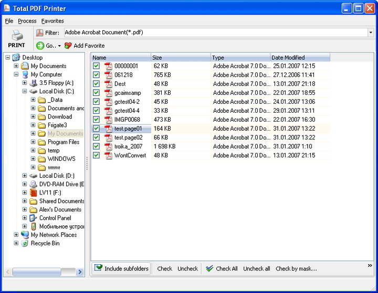Click the LV11 (F:) drive icon
Viewport: 378px width, 293px height.
33,192
